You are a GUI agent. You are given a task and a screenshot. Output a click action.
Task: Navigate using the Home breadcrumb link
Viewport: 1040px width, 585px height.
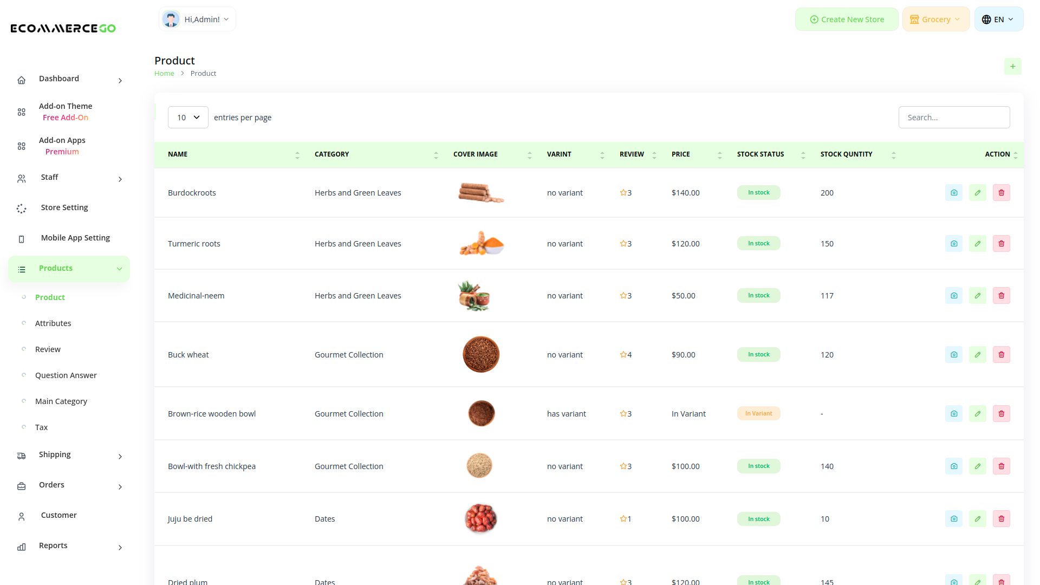pyautogui.click(x=164, y=73)
